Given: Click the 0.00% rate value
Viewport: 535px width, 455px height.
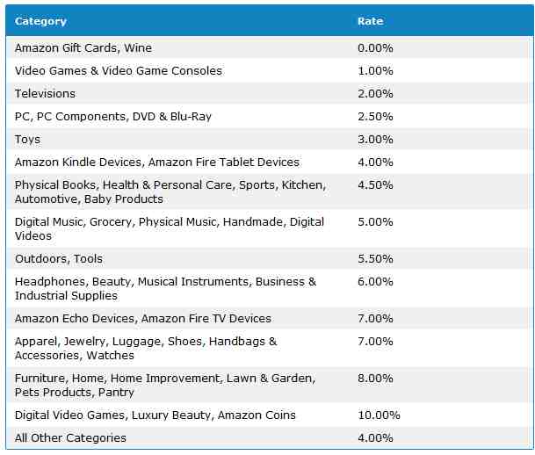Looking at the screenshot, I should point(375,48).
